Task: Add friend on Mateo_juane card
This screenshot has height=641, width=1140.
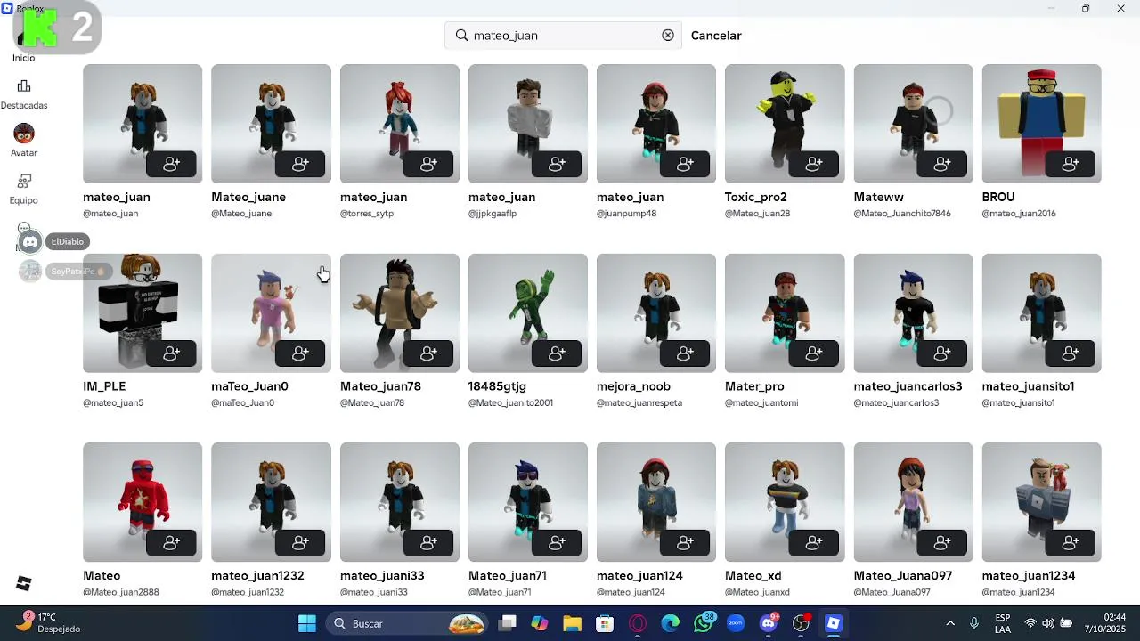Action: pos(300,165)
